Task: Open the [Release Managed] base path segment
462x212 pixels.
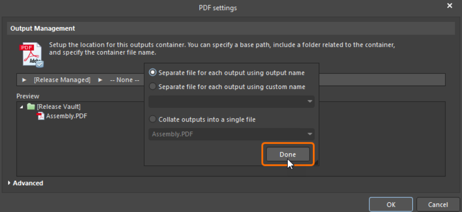Action: coord(62,80)
